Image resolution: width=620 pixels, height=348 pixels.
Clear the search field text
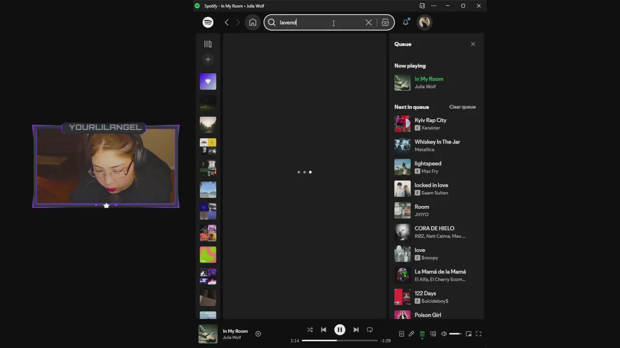point(369,22)
